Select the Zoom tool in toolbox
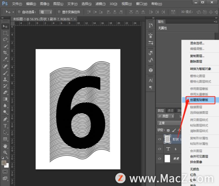The width and height of the screenshot is (219, 186). pyautogui.click(x=5, y=152)
